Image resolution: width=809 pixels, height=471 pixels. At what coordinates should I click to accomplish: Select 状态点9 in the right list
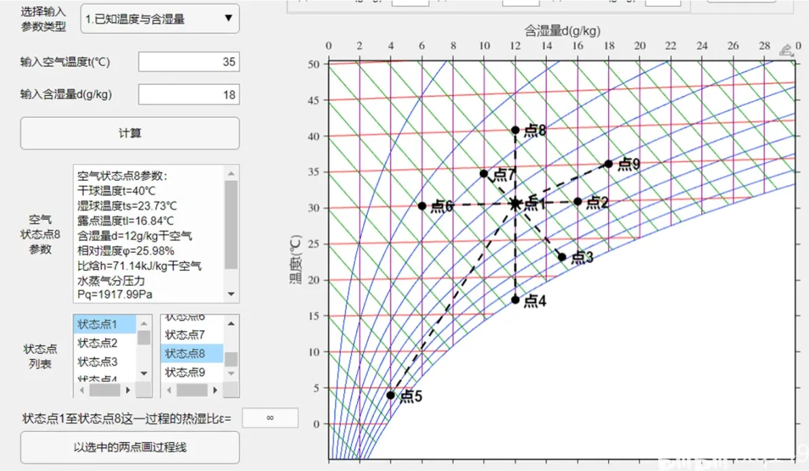191,372
